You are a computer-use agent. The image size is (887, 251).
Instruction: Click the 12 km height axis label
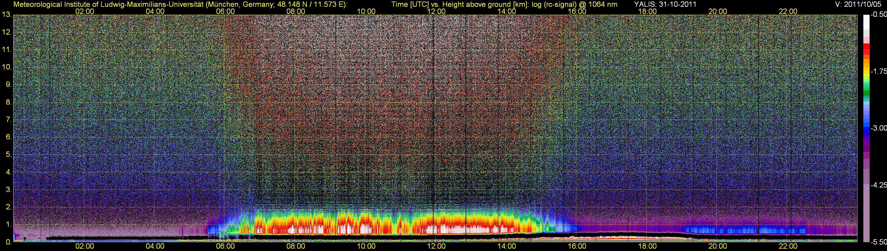[x=7, y=32]
